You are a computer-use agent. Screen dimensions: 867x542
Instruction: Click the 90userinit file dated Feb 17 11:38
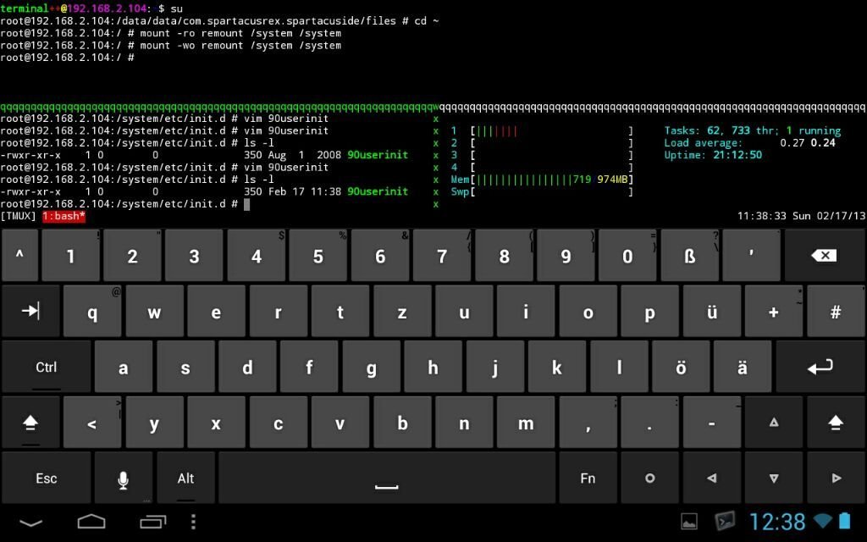(x=378, y=191)
